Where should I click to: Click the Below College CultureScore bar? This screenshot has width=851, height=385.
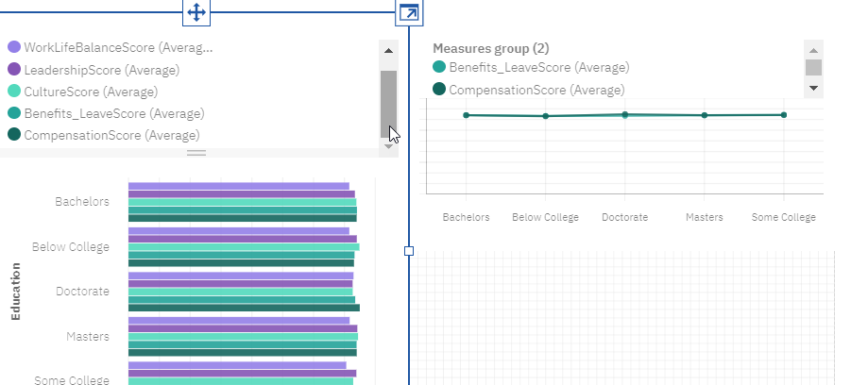244,247
